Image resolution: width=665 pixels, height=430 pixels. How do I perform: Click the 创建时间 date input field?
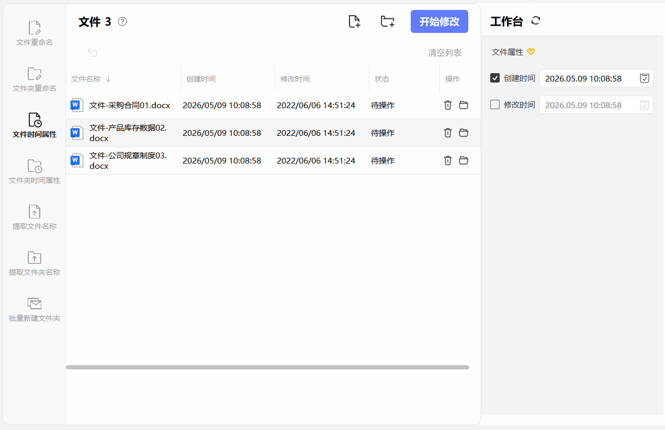pos(596,78)
